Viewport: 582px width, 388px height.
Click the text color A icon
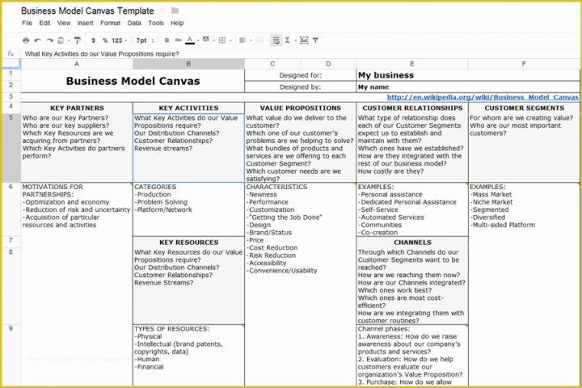pos(190,40)
